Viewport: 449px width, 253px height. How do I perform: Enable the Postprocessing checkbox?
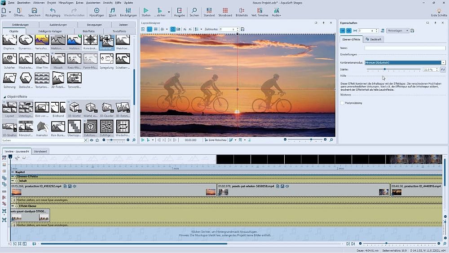pyautogui.click(x=343, y=103)
